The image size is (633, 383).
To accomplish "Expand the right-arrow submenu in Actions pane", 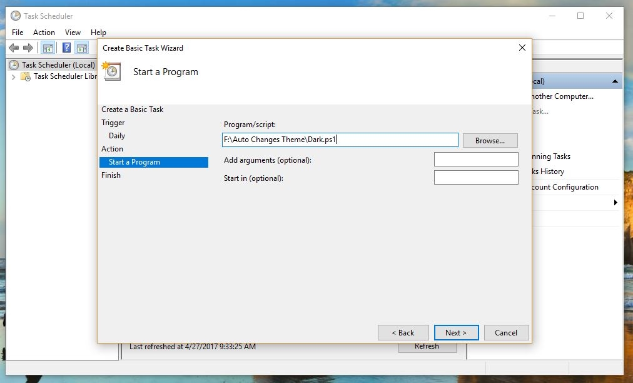I will 615,202.
